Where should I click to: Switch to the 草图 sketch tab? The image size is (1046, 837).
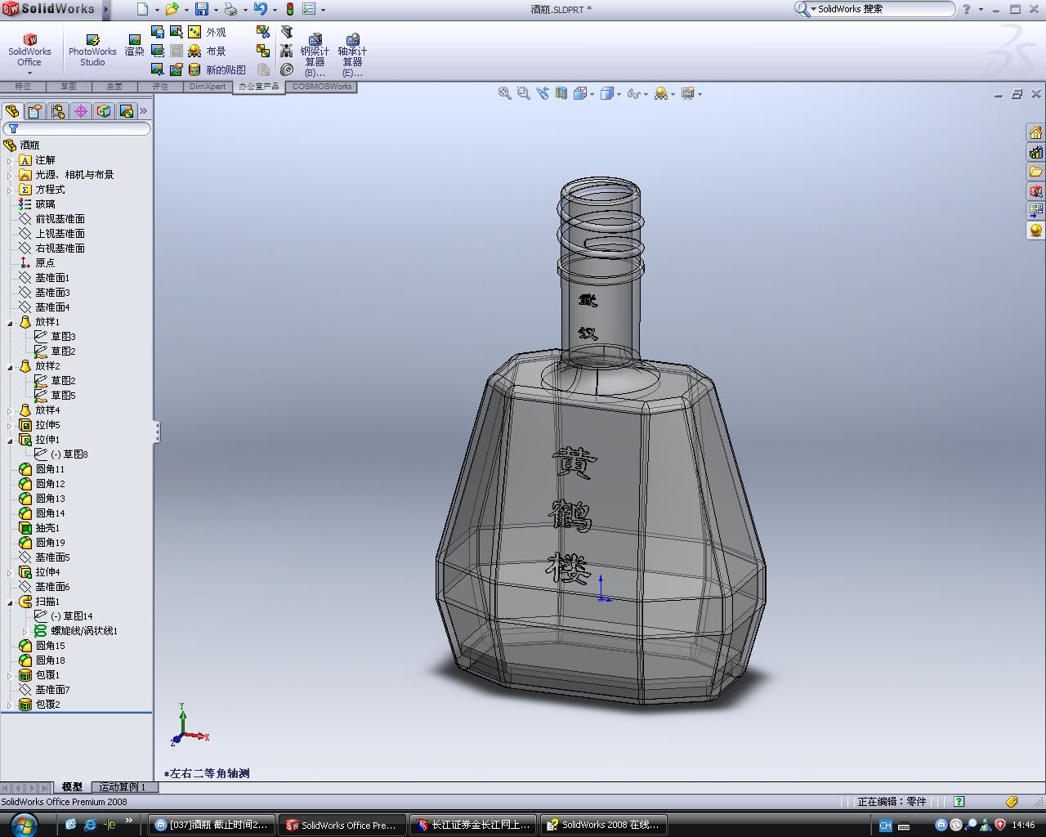tap(68, 86)
